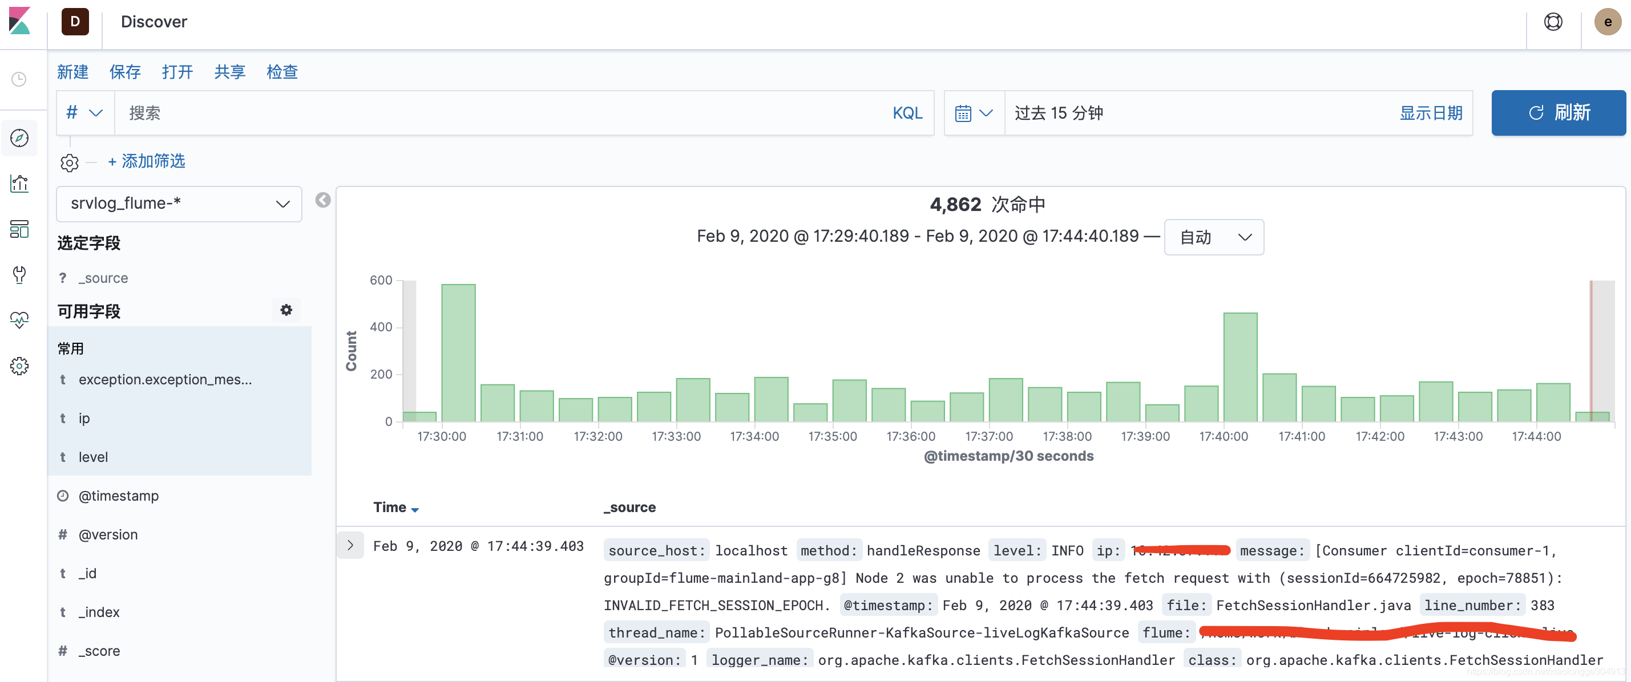The height and width of the screenshot is (682, 1631).
Task: Expand the first log document row
Action: pos(350,545)
